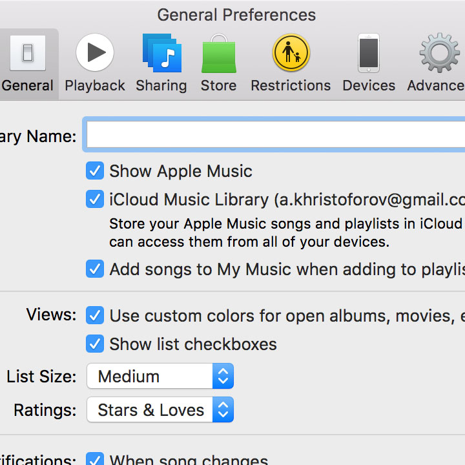The image size is (465, 465).
Task: Toggle When song changes notification checkbox
Action: pos(95,460)
